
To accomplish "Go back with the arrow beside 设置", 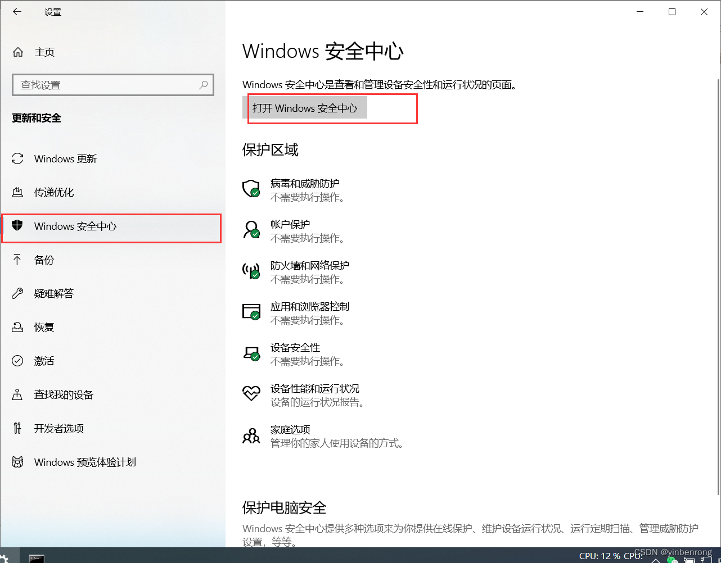I will (17, 12).
